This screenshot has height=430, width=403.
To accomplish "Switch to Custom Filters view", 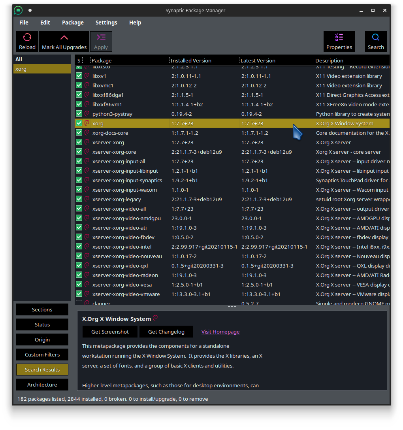I will tap(42, 355).
